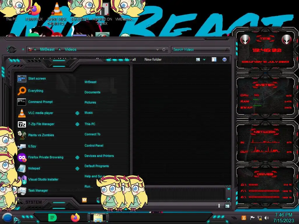The width and height of the screenshot is (299, 224).
Task: Click the change view icon in Explorer
Action: tap(198, 60)
